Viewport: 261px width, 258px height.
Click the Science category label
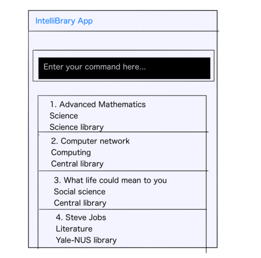tap(64, 116)
